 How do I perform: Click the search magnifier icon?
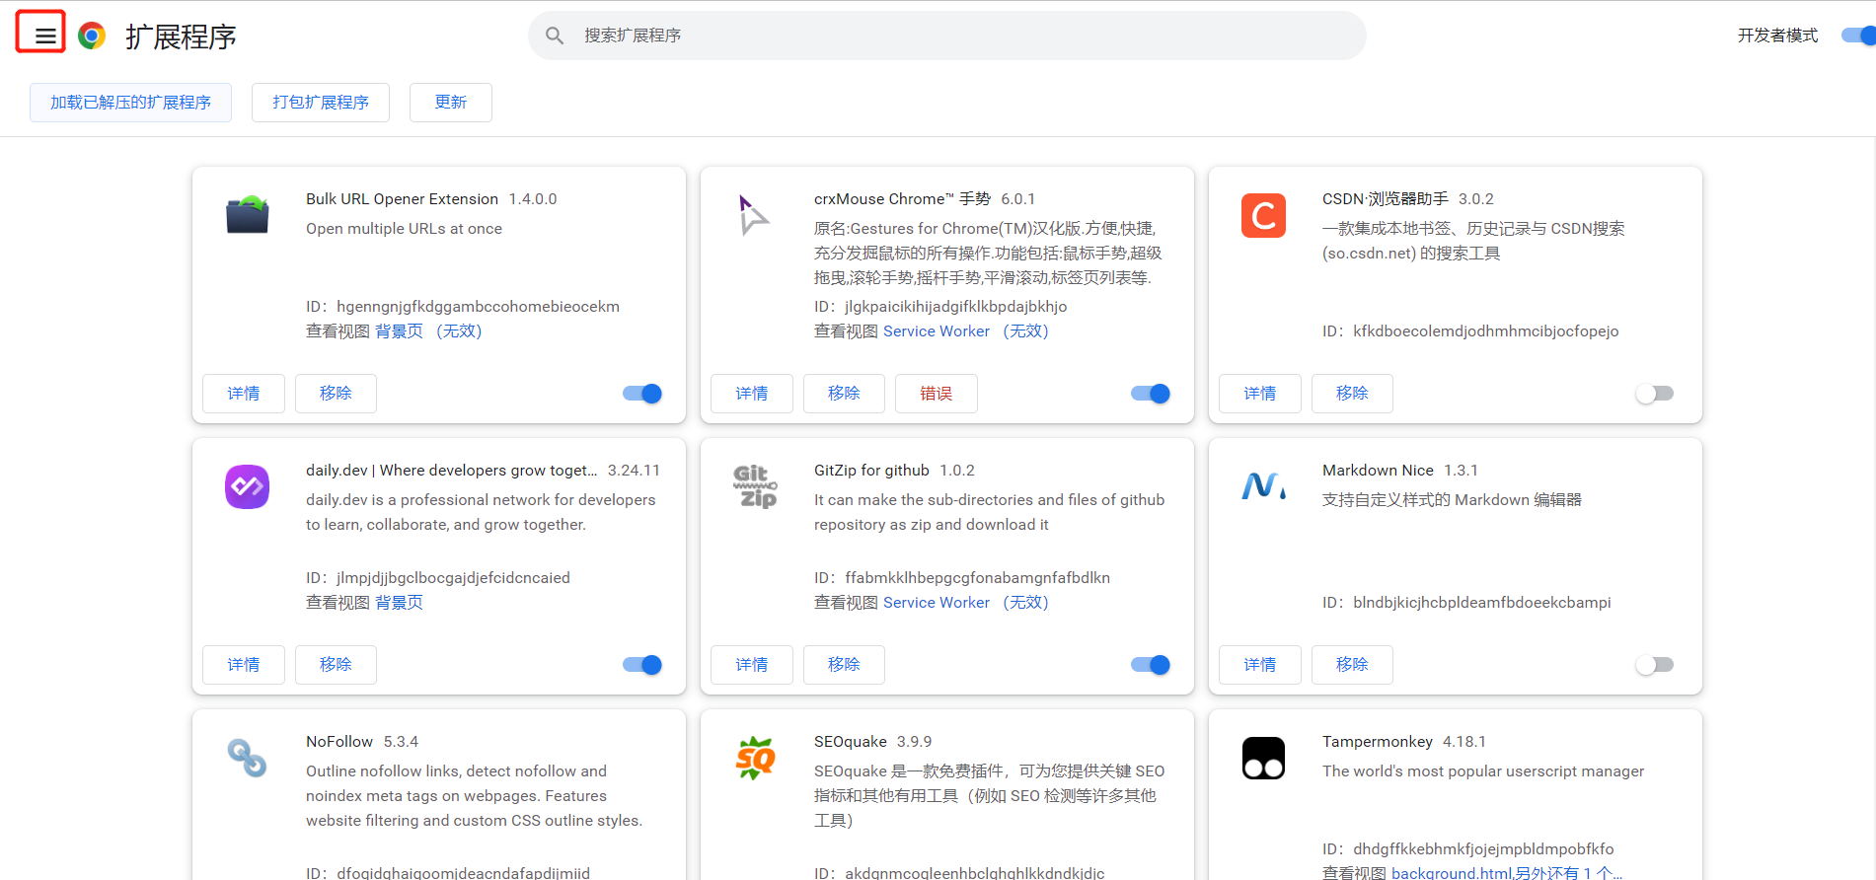pos(555,36)
